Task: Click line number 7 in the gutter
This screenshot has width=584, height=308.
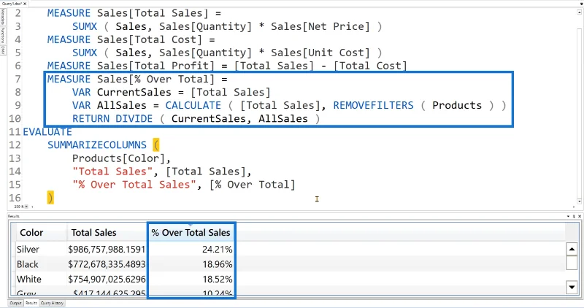Action: tap(18, 79)
